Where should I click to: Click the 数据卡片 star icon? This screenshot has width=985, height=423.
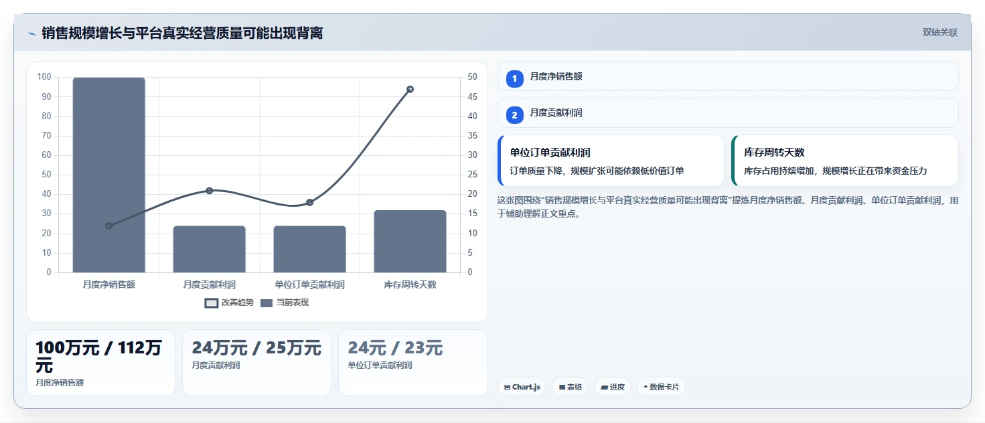point(646,387)
